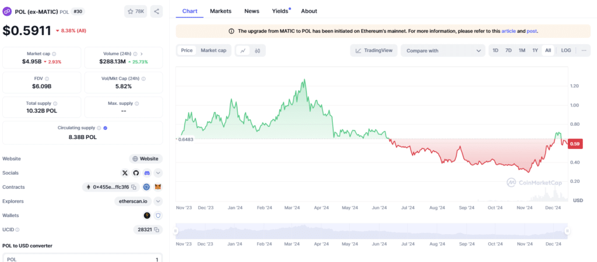The image size is (597, 262).
Task: Open the Markets tab
Action: [x=220, y=11]
